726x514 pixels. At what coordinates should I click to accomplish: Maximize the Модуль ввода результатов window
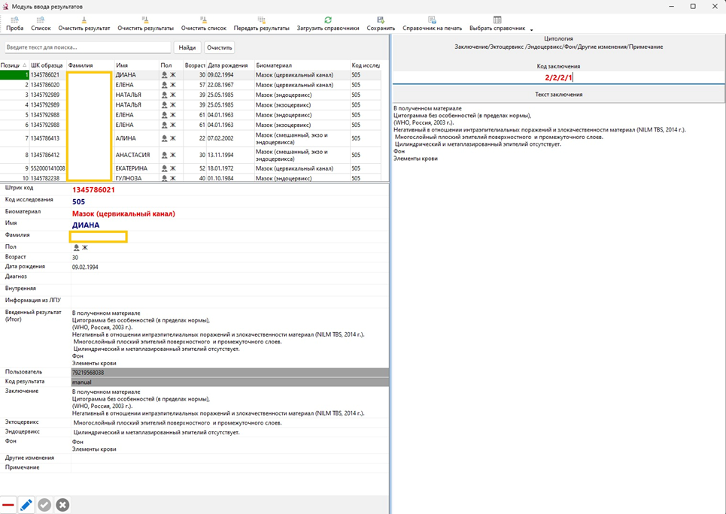tap(693, 7)
